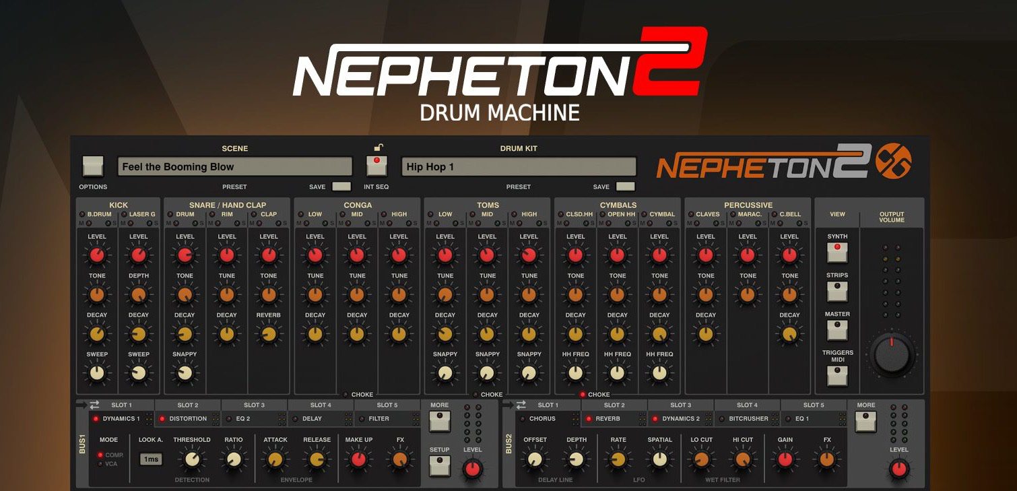Solo the CLAVES channel
The image size is (1017, 491).
click(715, 223)
